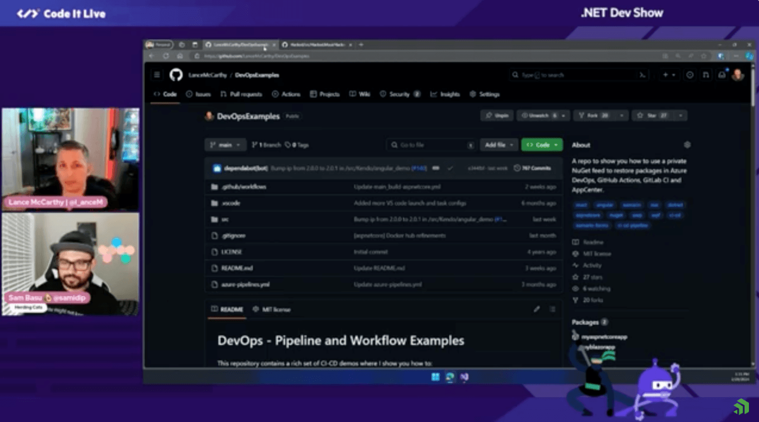The height and width of the screenshot is (422, 759).
Task: Open the repository Settings tab
Action: click(485, 94)
